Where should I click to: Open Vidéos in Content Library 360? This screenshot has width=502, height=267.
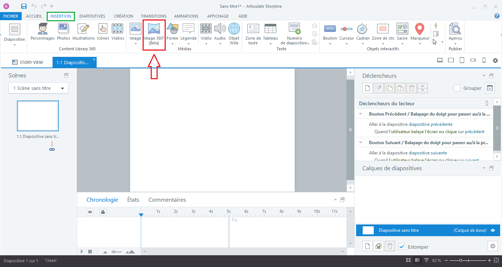pos(118,32)
